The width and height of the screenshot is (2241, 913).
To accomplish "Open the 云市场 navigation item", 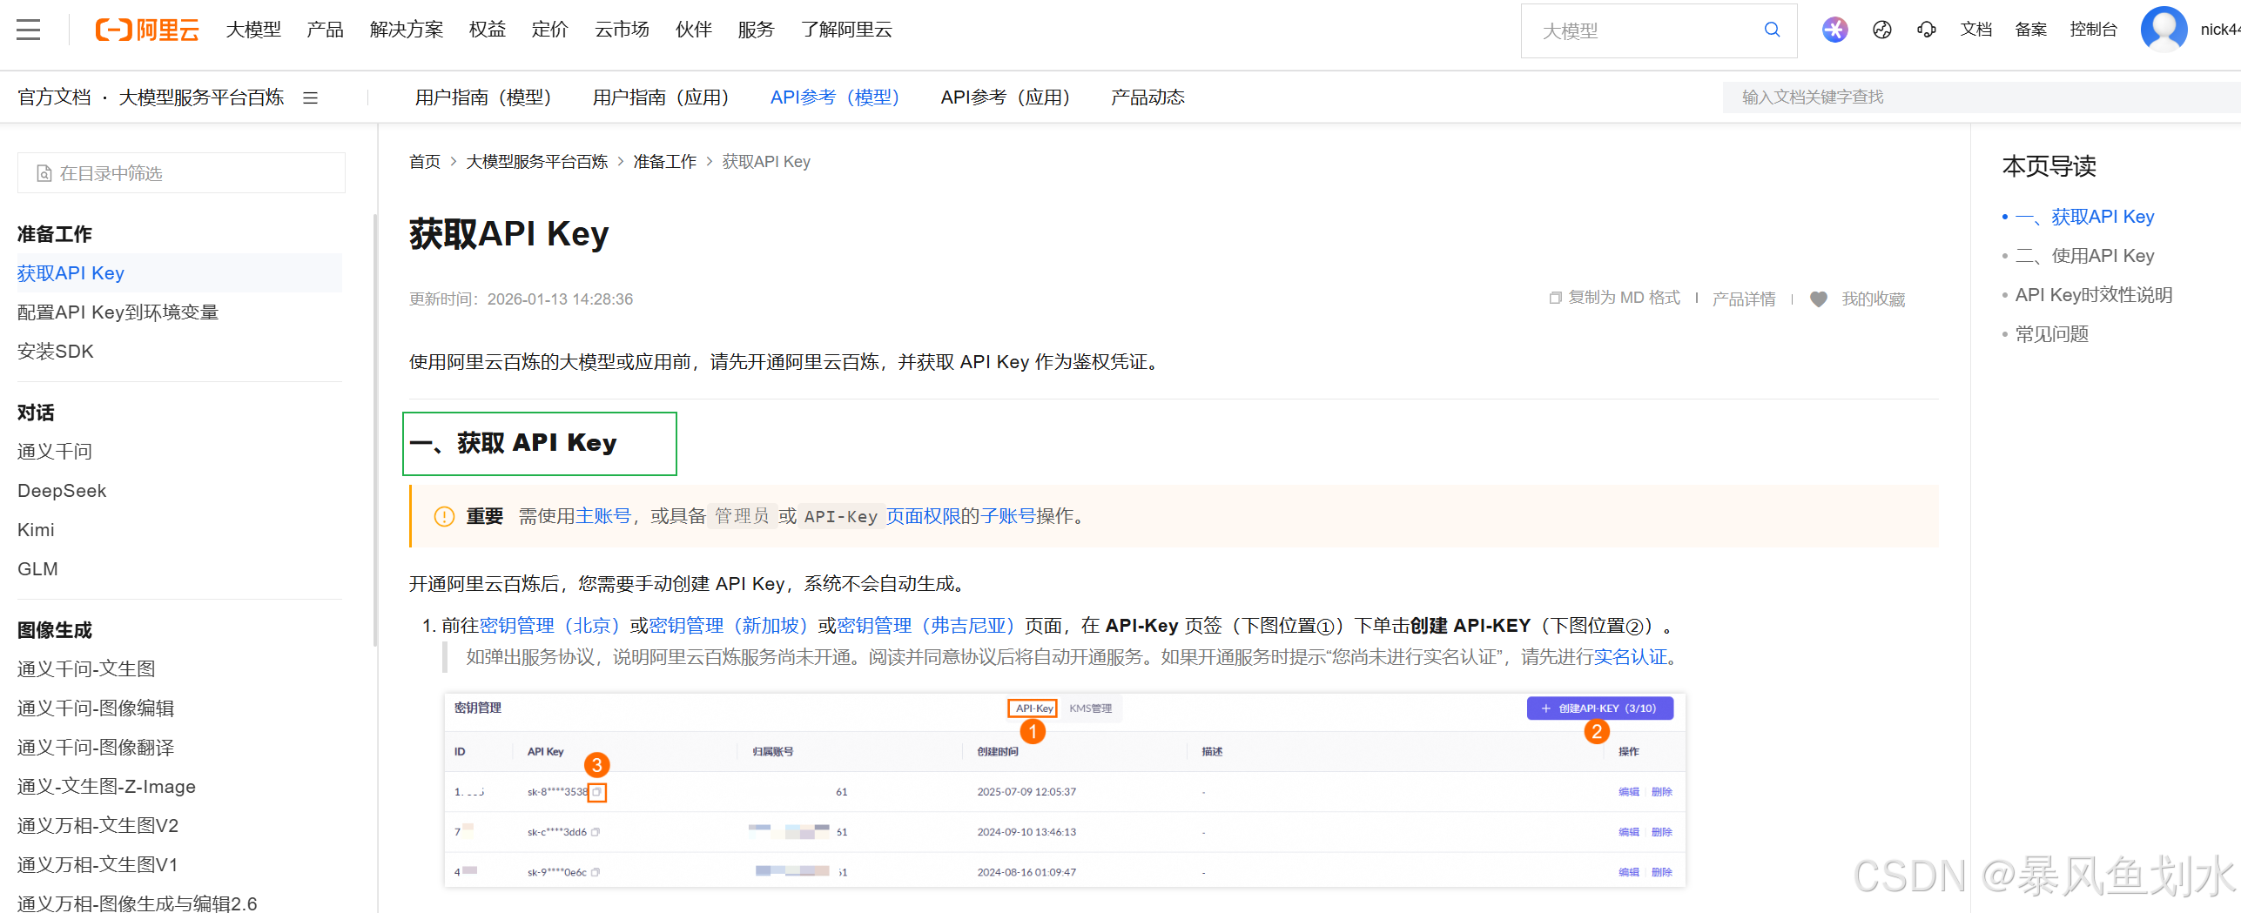I will click(x=622, y=30).
